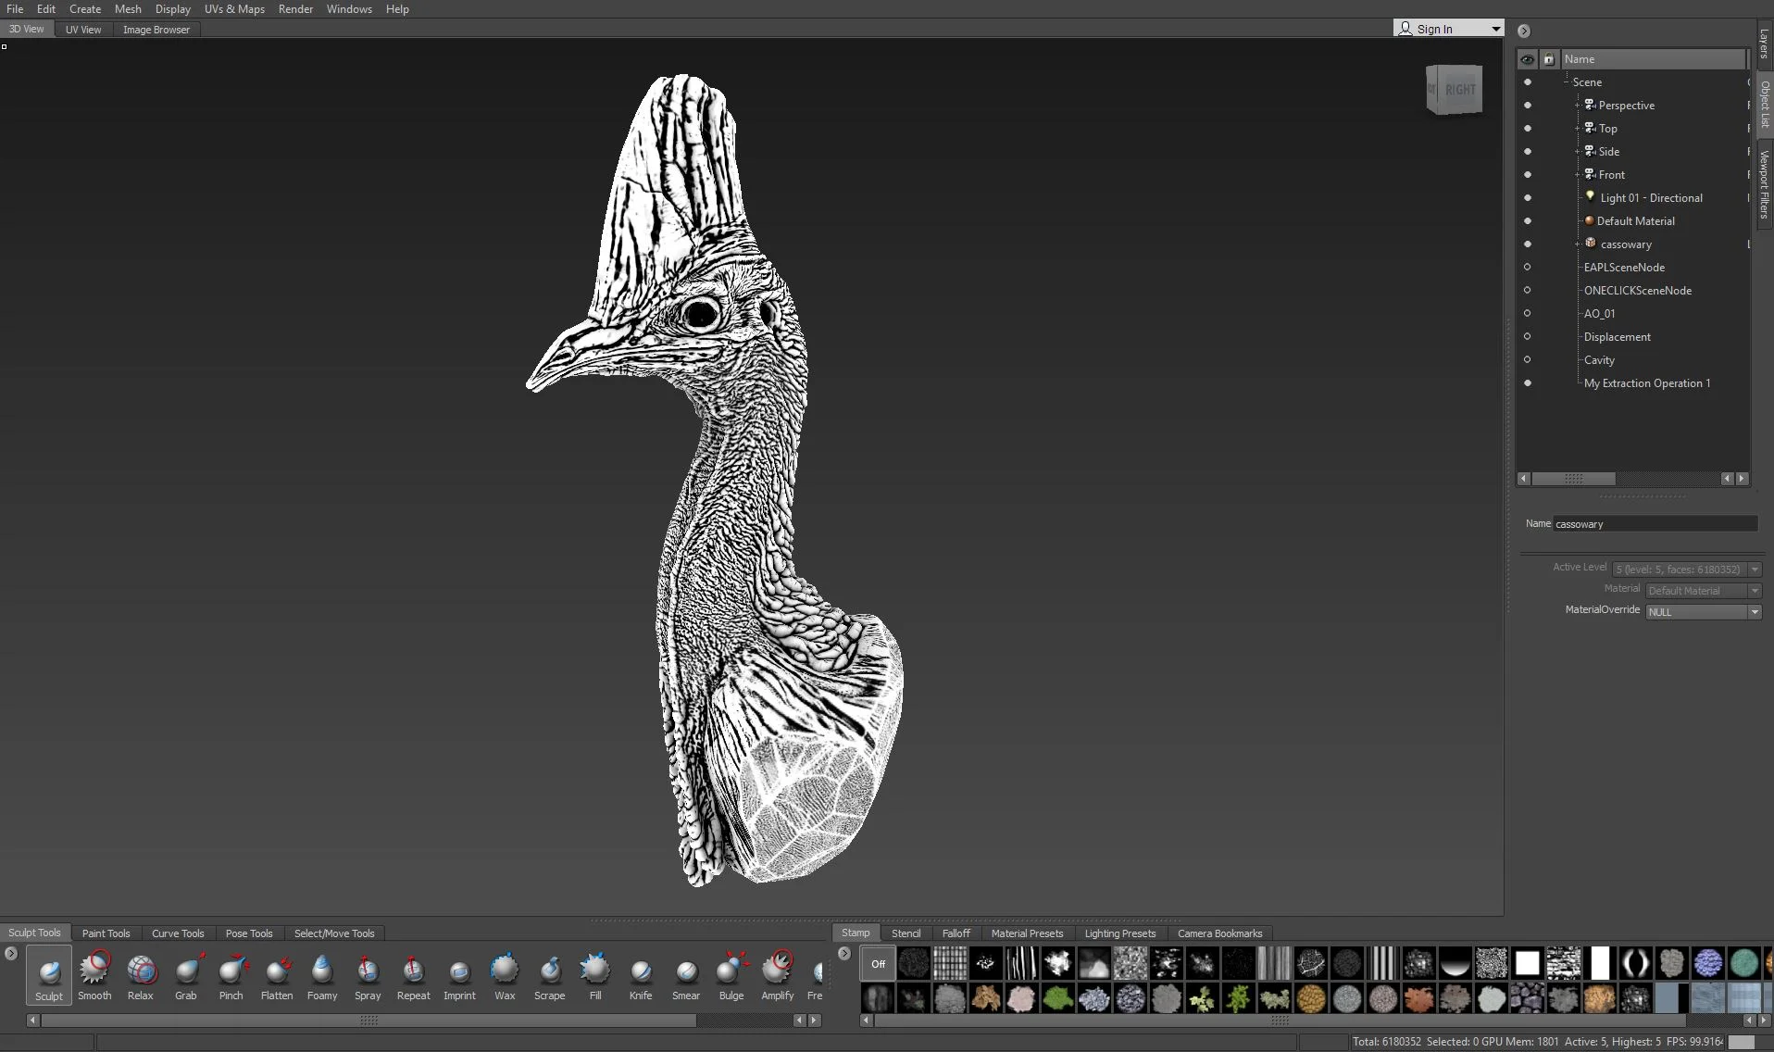1774x1052 pixels.
Task: Select the Foamy tool
Action: 322,975
